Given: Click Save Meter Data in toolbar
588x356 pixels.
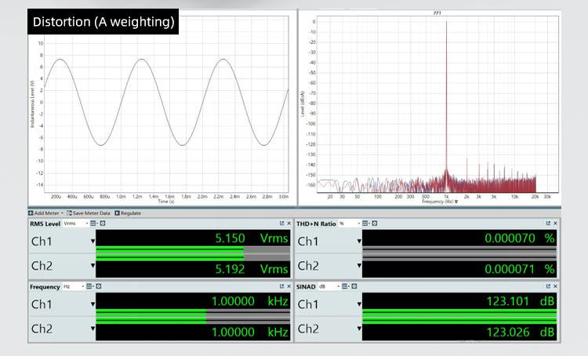Looking at the screenshot, I should point(89,213).
